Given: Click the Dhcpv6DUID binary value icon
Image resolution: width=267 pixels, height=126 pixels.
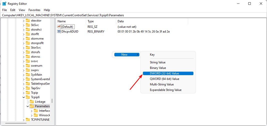Looking at the screenshot, I should [59, 32].
